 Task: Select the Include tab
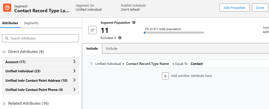pos(92,48)
